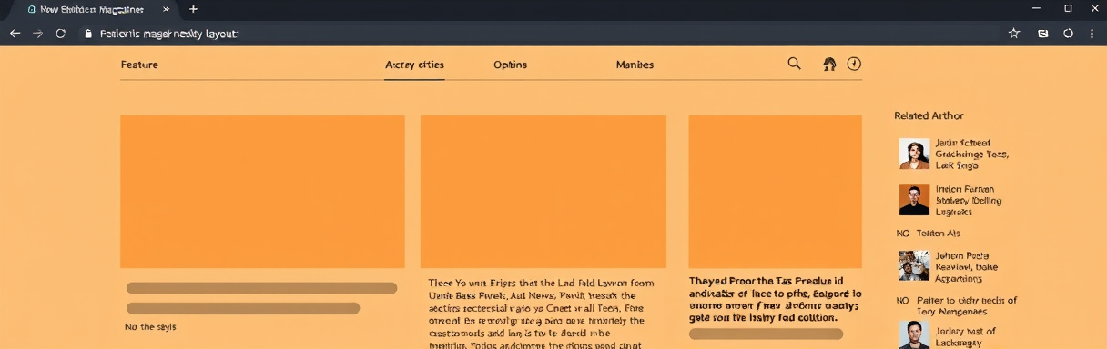This screenshot has height=349, width=1107.
Task: Select the New Edition Magazines browser tab
Action: click(x=91, y=9)
